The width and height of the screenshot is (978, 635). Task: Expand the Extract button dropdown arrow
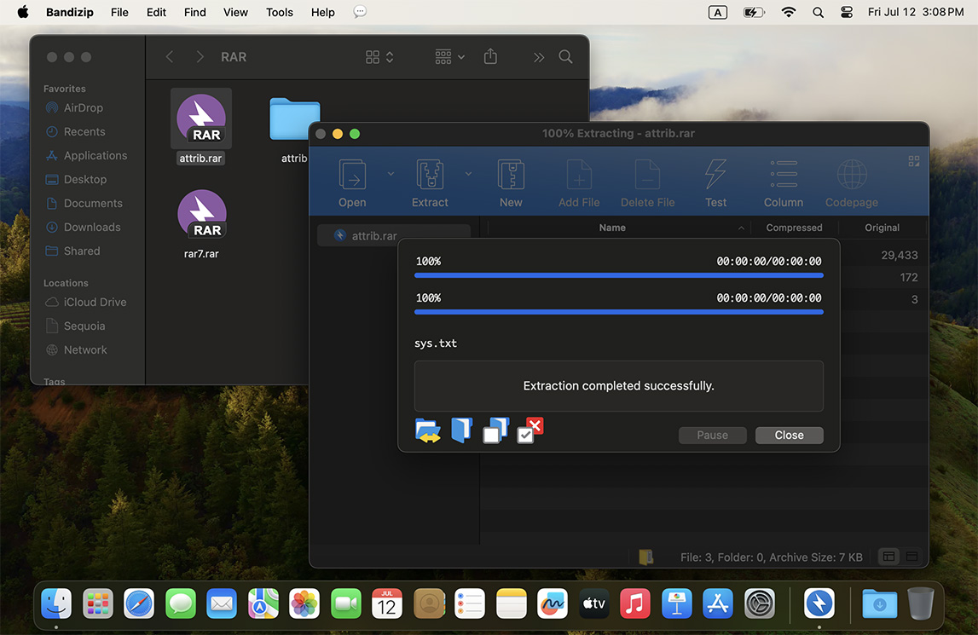click(468, 174)
